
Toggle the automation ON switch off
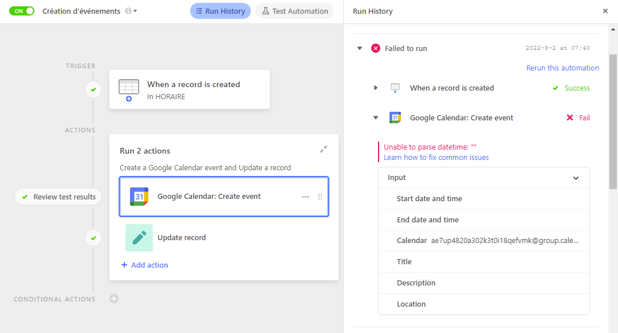(22, 11)
